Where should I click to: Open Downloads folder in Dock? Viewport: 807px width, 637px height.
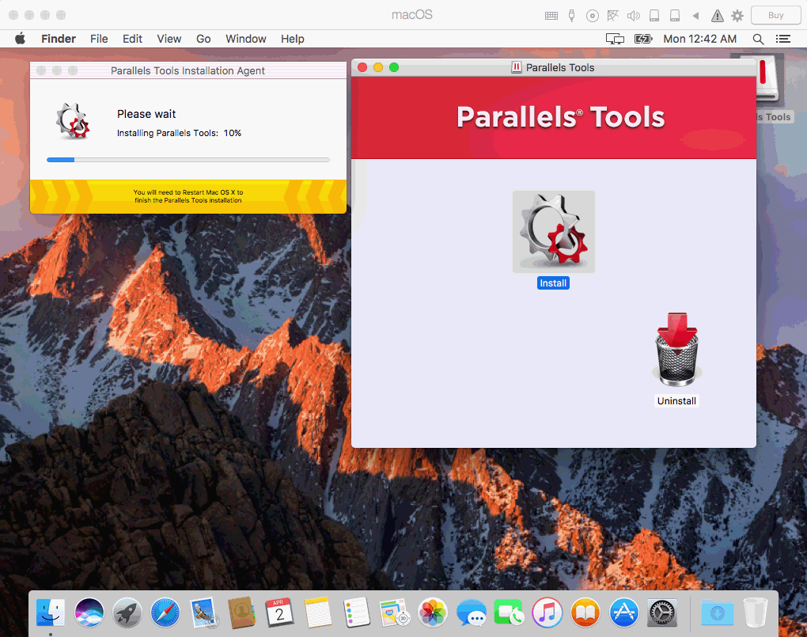[718, 612]
